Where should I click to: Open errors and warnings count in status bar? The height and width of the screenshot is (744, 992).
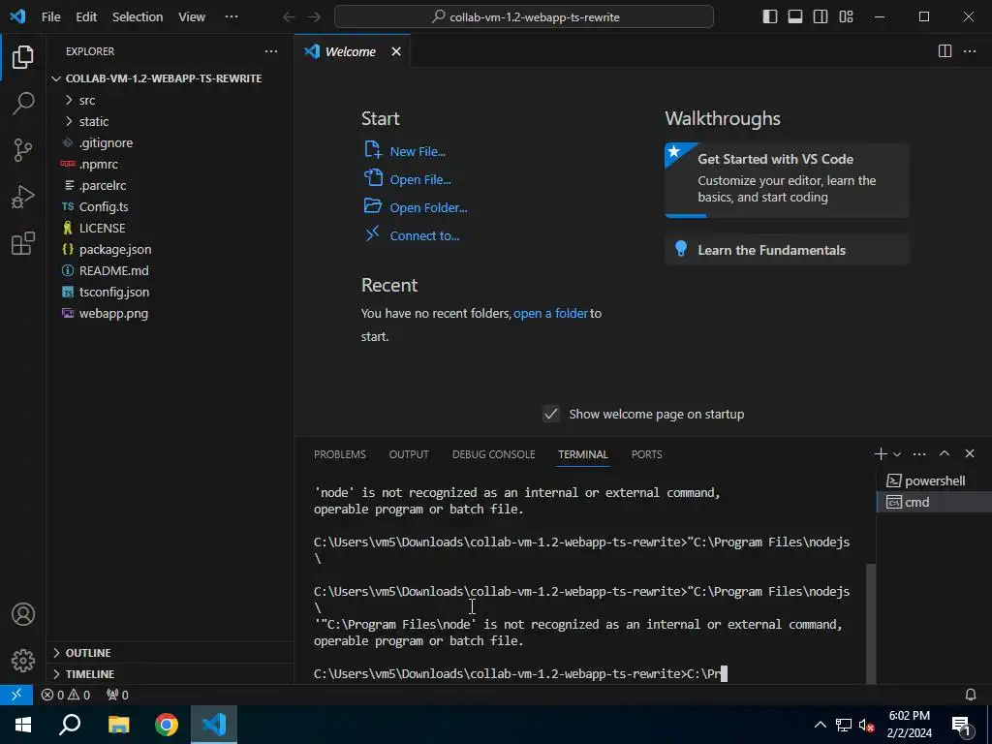(66, 695)
